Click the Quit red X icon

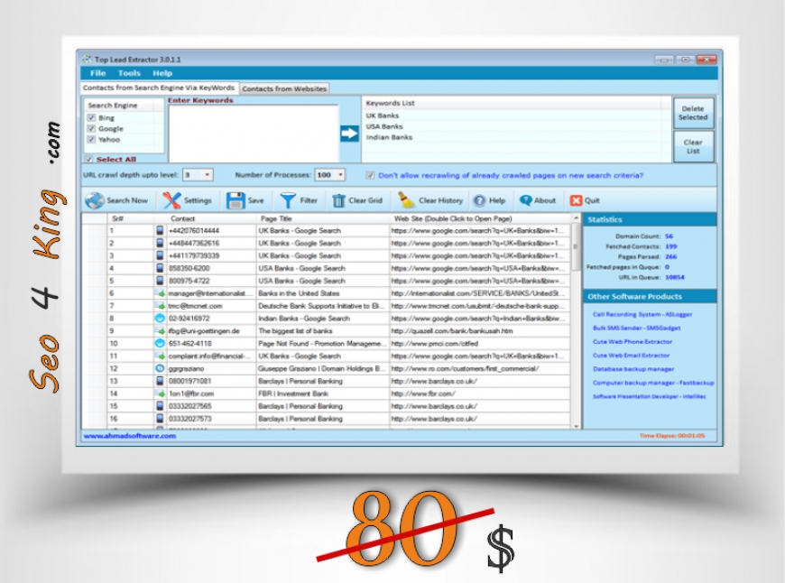577,201
